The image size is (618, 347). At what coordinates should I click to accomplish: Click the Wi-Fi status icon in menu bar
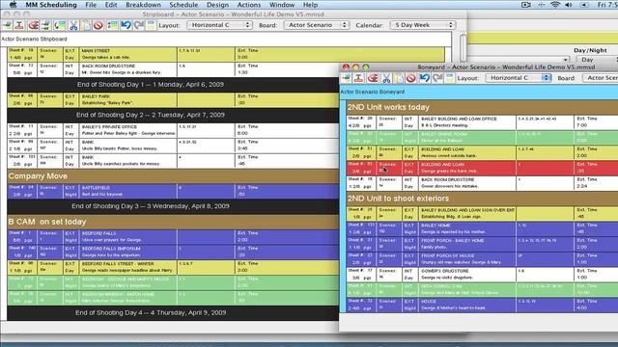(x=555, y=5)
